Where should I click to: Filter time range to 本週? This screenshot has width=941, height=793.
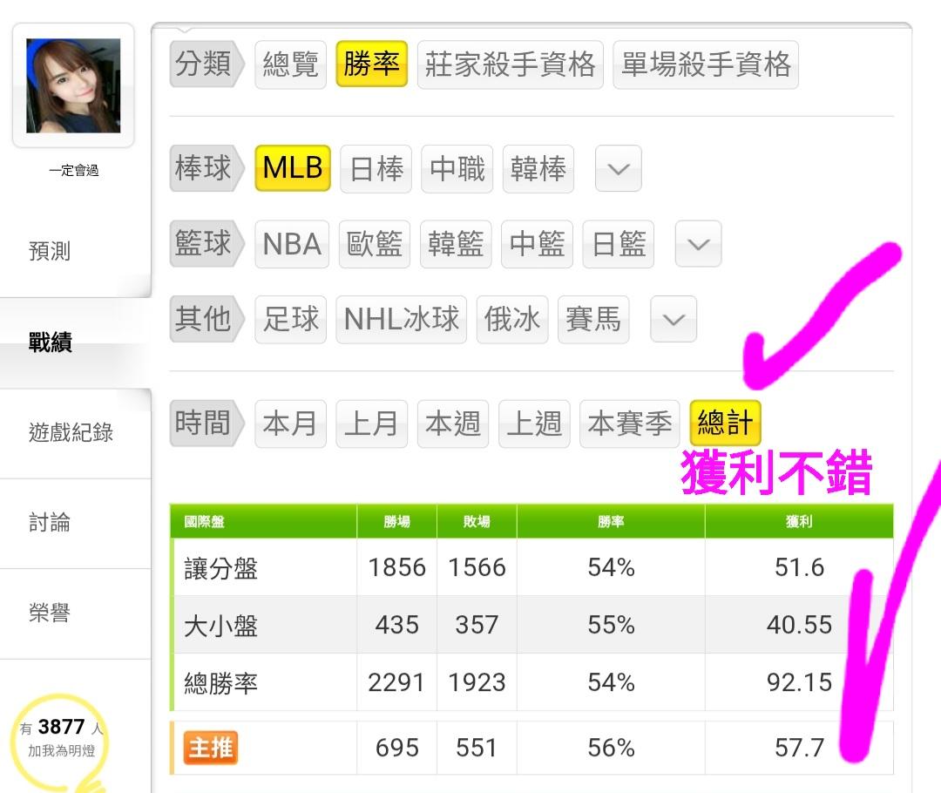453,424
